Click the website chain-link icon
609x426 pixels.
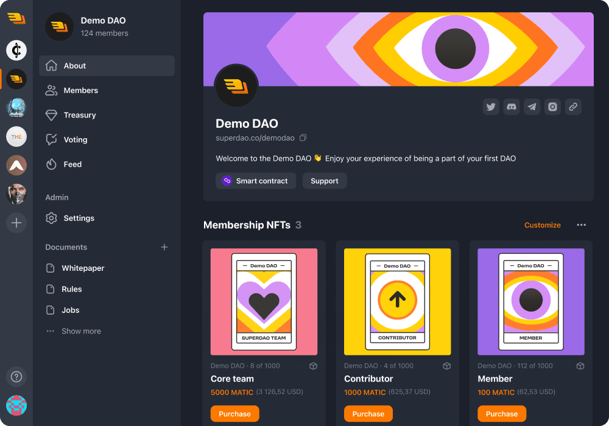573,106
